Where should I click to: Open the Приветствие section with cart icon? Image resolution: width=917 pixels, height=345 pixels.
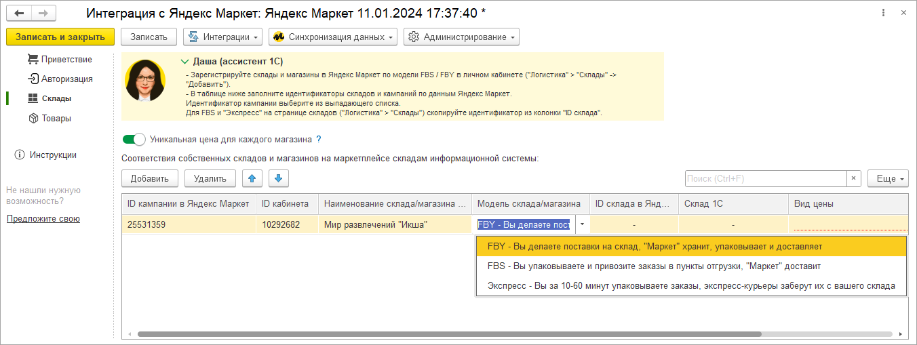(x=60, y=59)
